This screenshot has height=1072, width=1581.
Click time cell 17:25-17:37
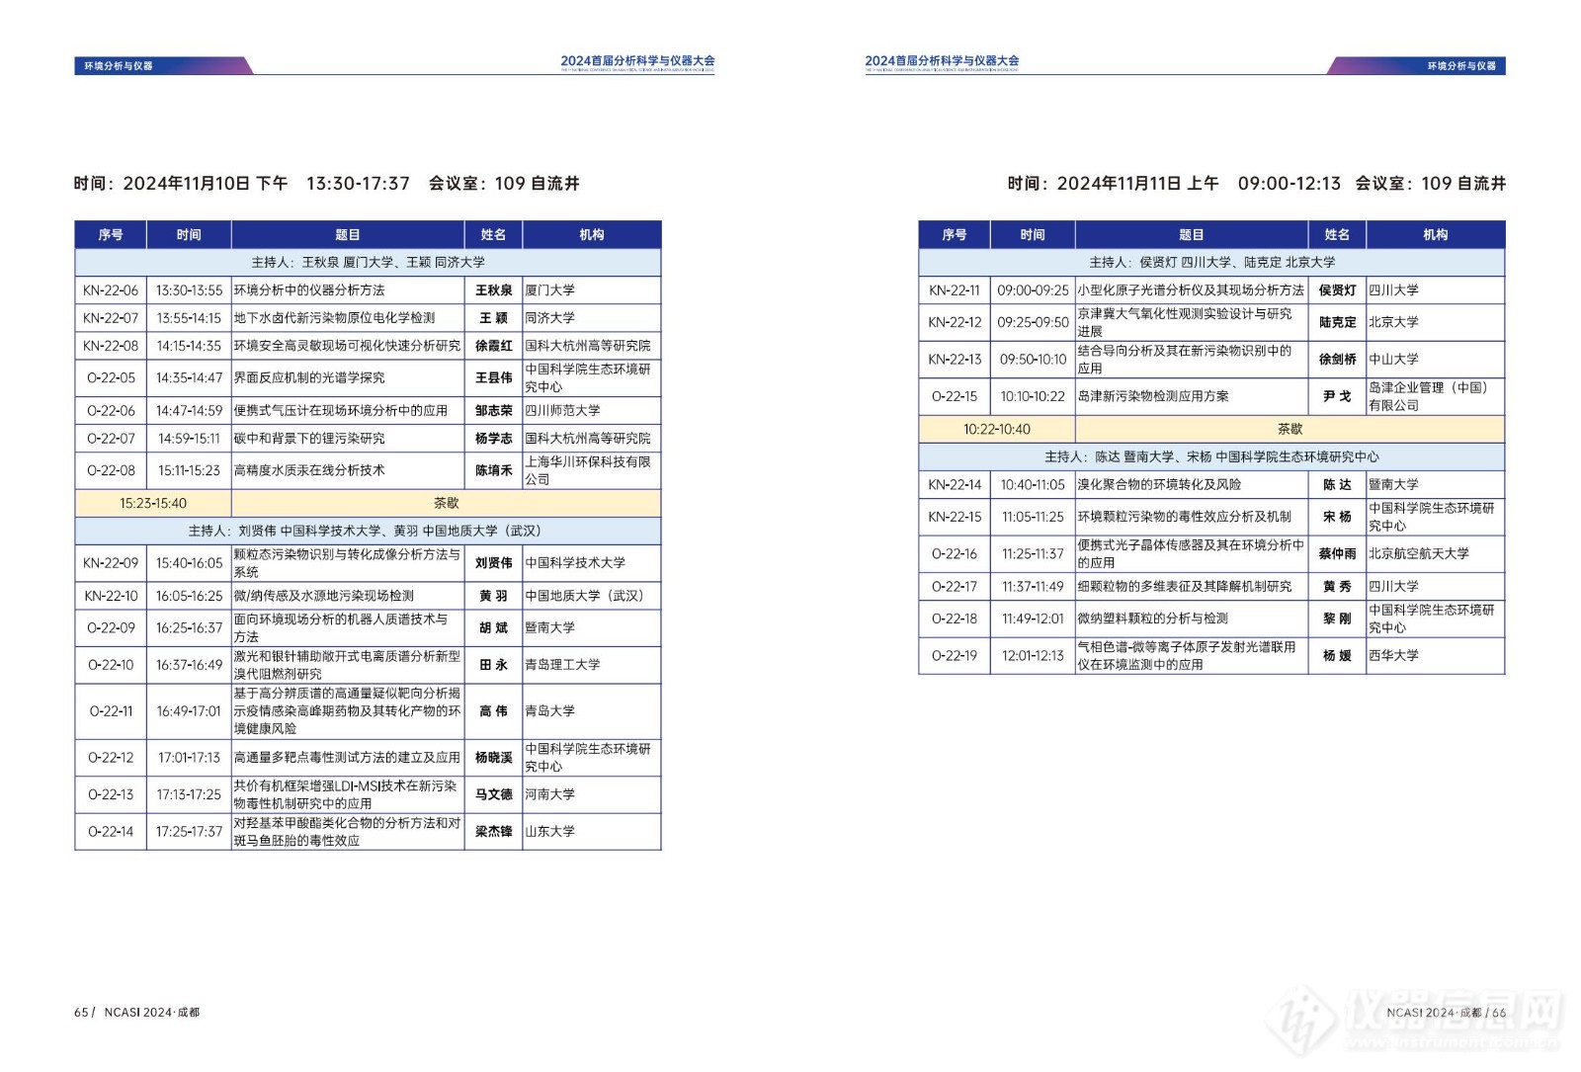click(189, 832)
